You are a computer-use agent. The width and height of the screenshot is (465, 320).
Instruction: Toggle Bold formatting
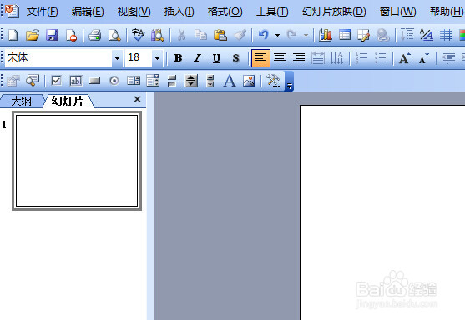[178, 58]
